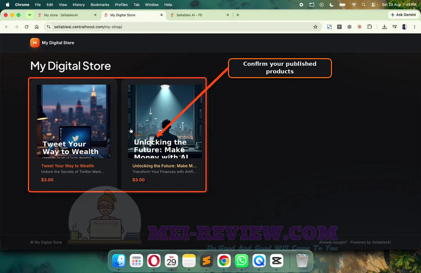This screenshot has width=421, height=273.
Task: Click the Already bought? link in footer
Action: 333,242
